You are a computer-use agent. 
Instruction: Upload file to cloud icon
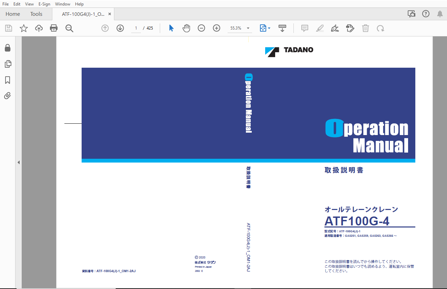click(39, 28)
